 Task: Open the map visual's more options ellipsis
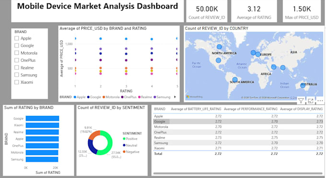click(320, 101)
